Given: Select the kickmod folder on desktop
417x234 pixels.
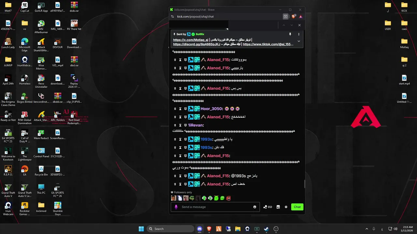Looking at the screenshot, I should (41, 207).
